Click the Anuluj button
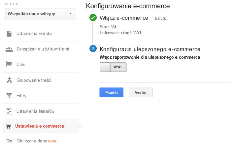 141,92
